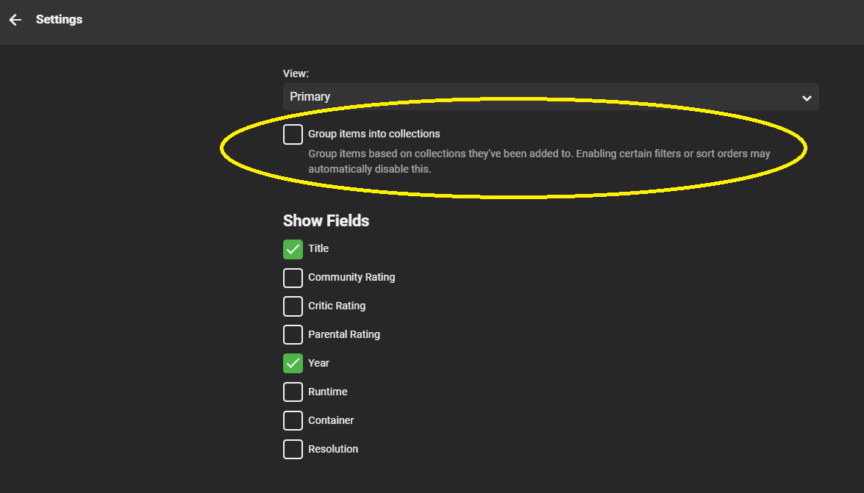Viewport: 864px width, 493px height.
Task: Click the 'Runtime' label text
Action: click(327, 392)
